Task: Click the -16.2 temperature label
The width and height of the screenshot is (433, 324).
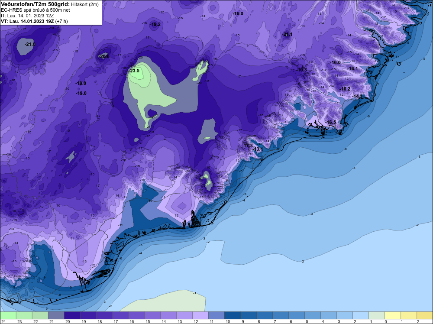Action: tap(345, 89)
